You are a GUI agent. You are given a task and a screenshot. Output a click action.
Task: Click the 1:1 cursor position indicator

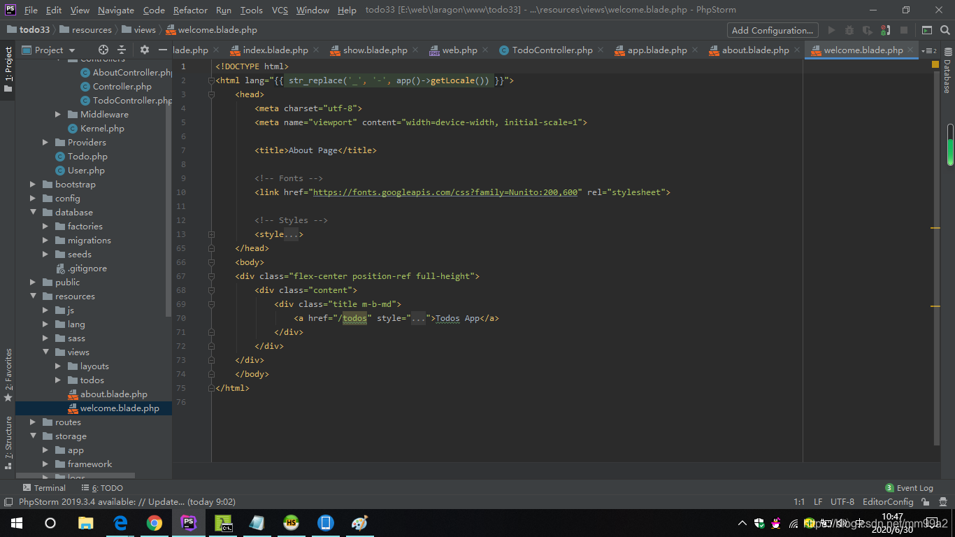pyautogui.click(x=799, y=501)
